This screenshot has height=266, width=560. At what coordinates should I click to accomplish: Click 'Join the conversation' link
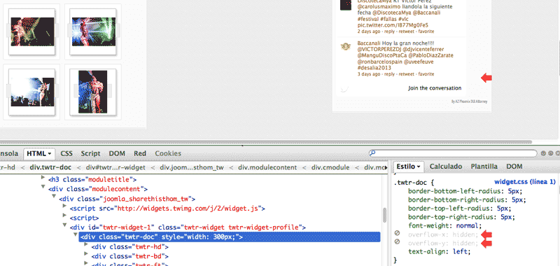tap(435, 87)
